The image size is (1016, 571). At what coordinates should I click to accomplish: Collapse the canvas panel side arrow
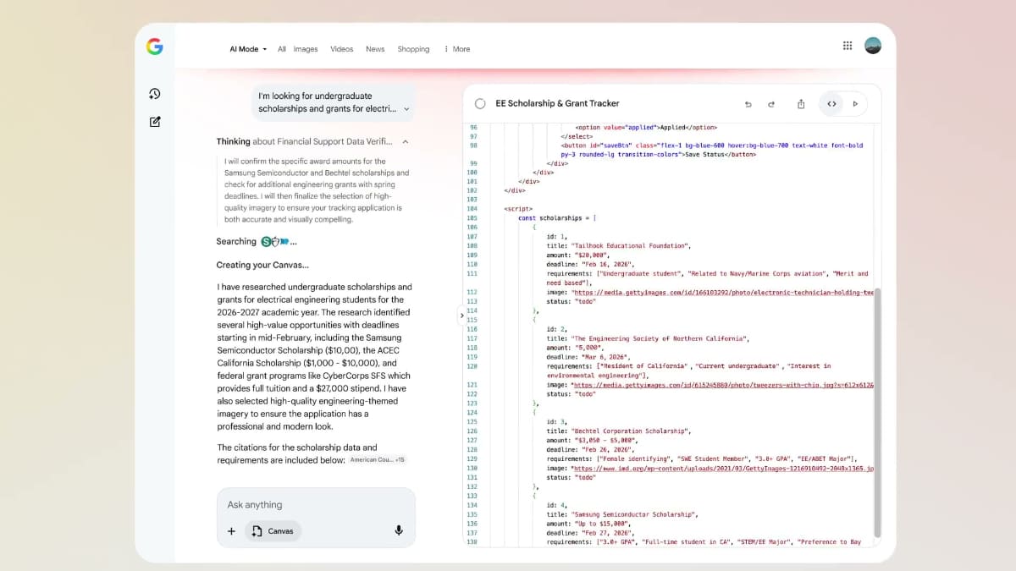462,315
